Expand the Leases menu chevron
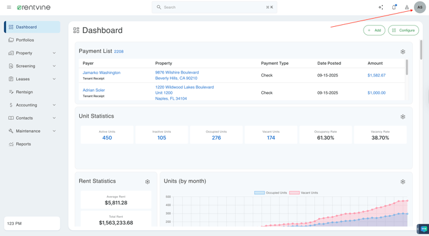 pos(54,79)
